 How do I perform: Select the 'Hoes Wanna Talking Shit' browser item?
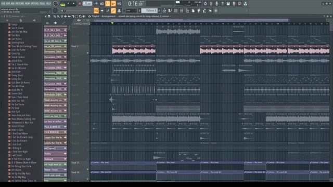23,119
